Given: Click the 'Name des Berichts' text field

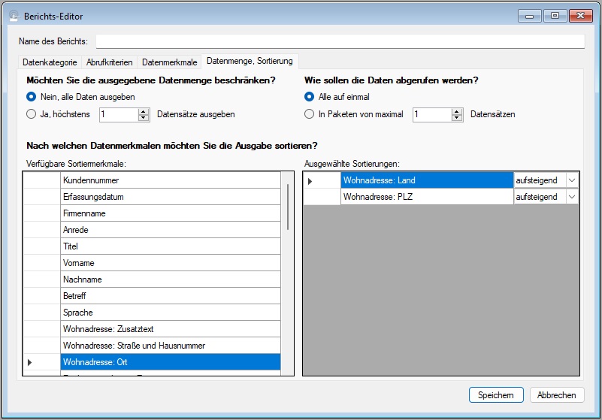Looking at the screenshot, I should (x=340, y=41).
